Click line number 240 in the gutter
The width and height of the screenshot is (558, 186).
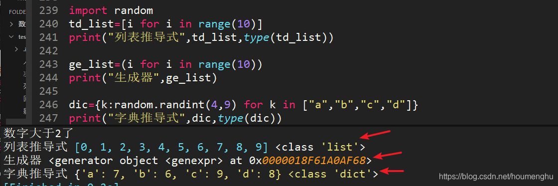click(48, 24)
